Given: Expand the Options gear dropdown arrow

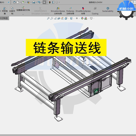Looking at the screenshot, I should [59, 2].
